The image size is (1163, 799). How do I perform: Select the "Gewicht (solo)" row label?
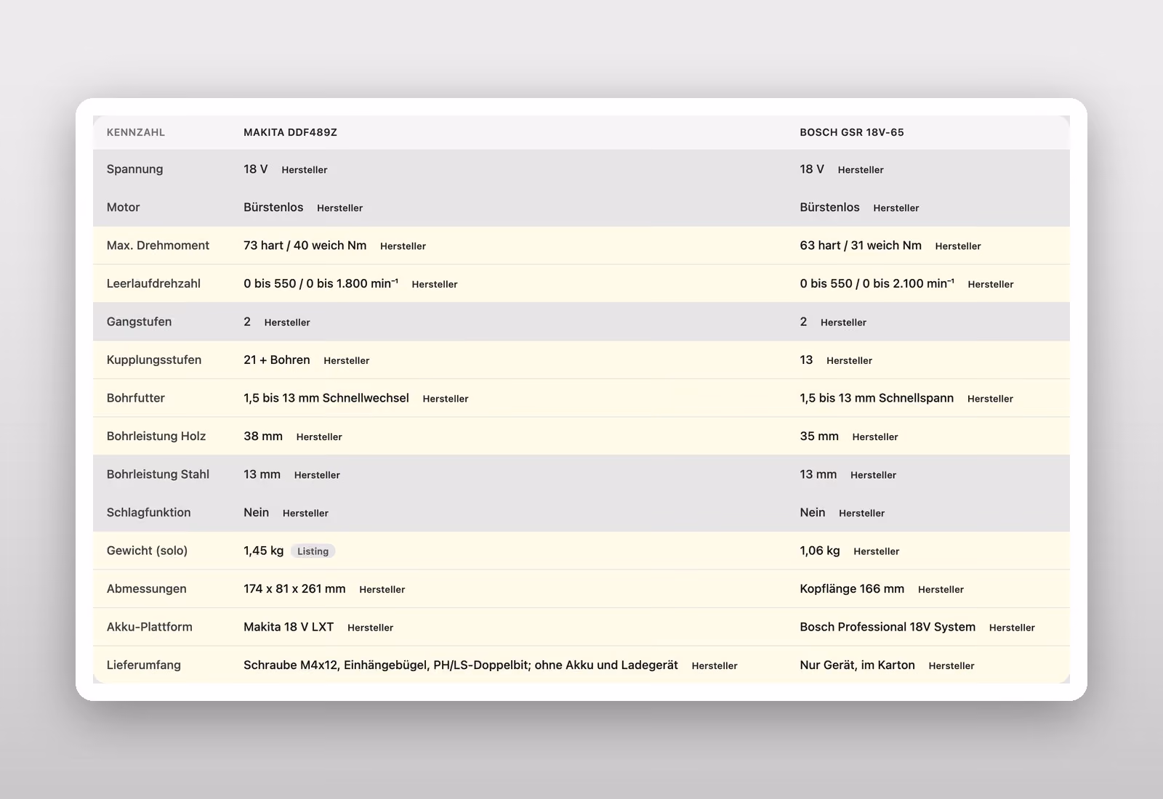[147, 551]
